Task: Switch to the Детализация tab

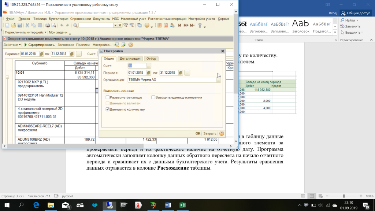Action: click(x=130, y=58)
